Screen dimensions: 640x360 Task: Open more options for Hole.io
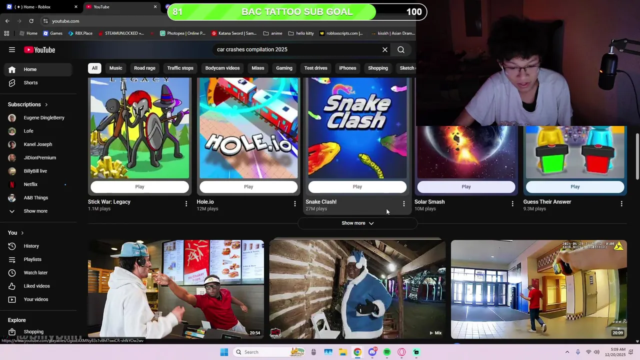295,203
